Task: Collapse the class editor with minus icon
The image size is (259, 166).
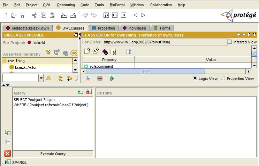Action: pyautogui.click(x=244, y=34)
